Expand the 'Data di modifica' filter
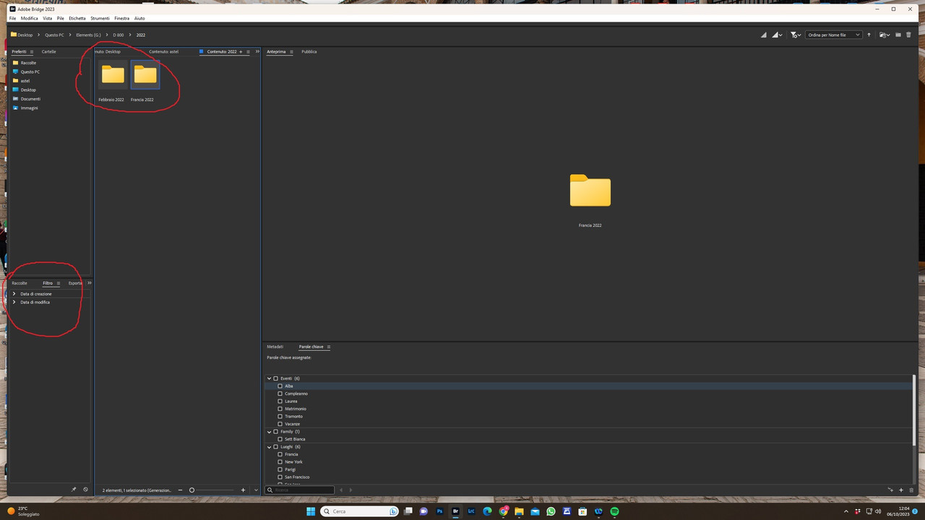 (14, 302)
